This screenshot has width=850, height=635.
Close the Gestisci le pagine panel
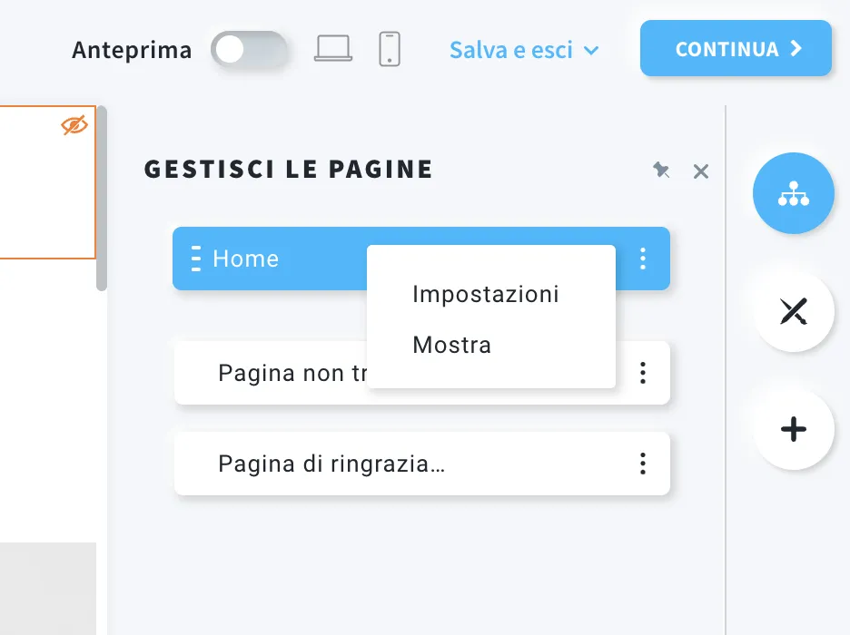(701, 171)
